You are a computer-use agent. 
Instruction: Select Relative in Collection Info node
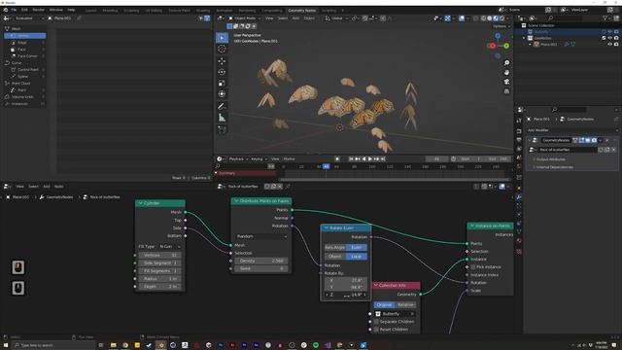[405, 305]
